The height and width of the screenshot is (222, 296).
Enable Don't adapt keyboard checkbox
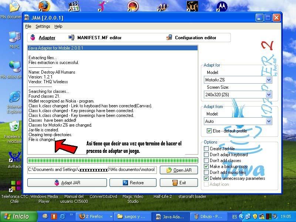point(206,155)
